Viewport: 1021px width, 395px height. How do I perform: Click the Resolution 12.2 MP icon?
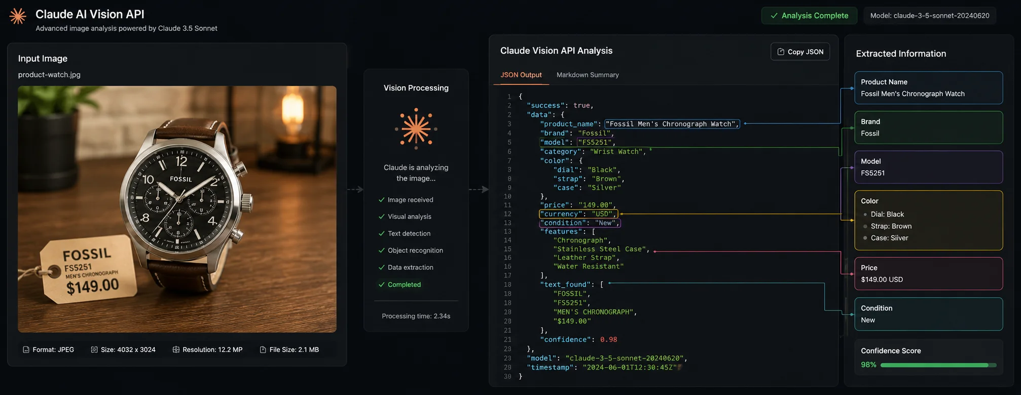pos(176,349)
